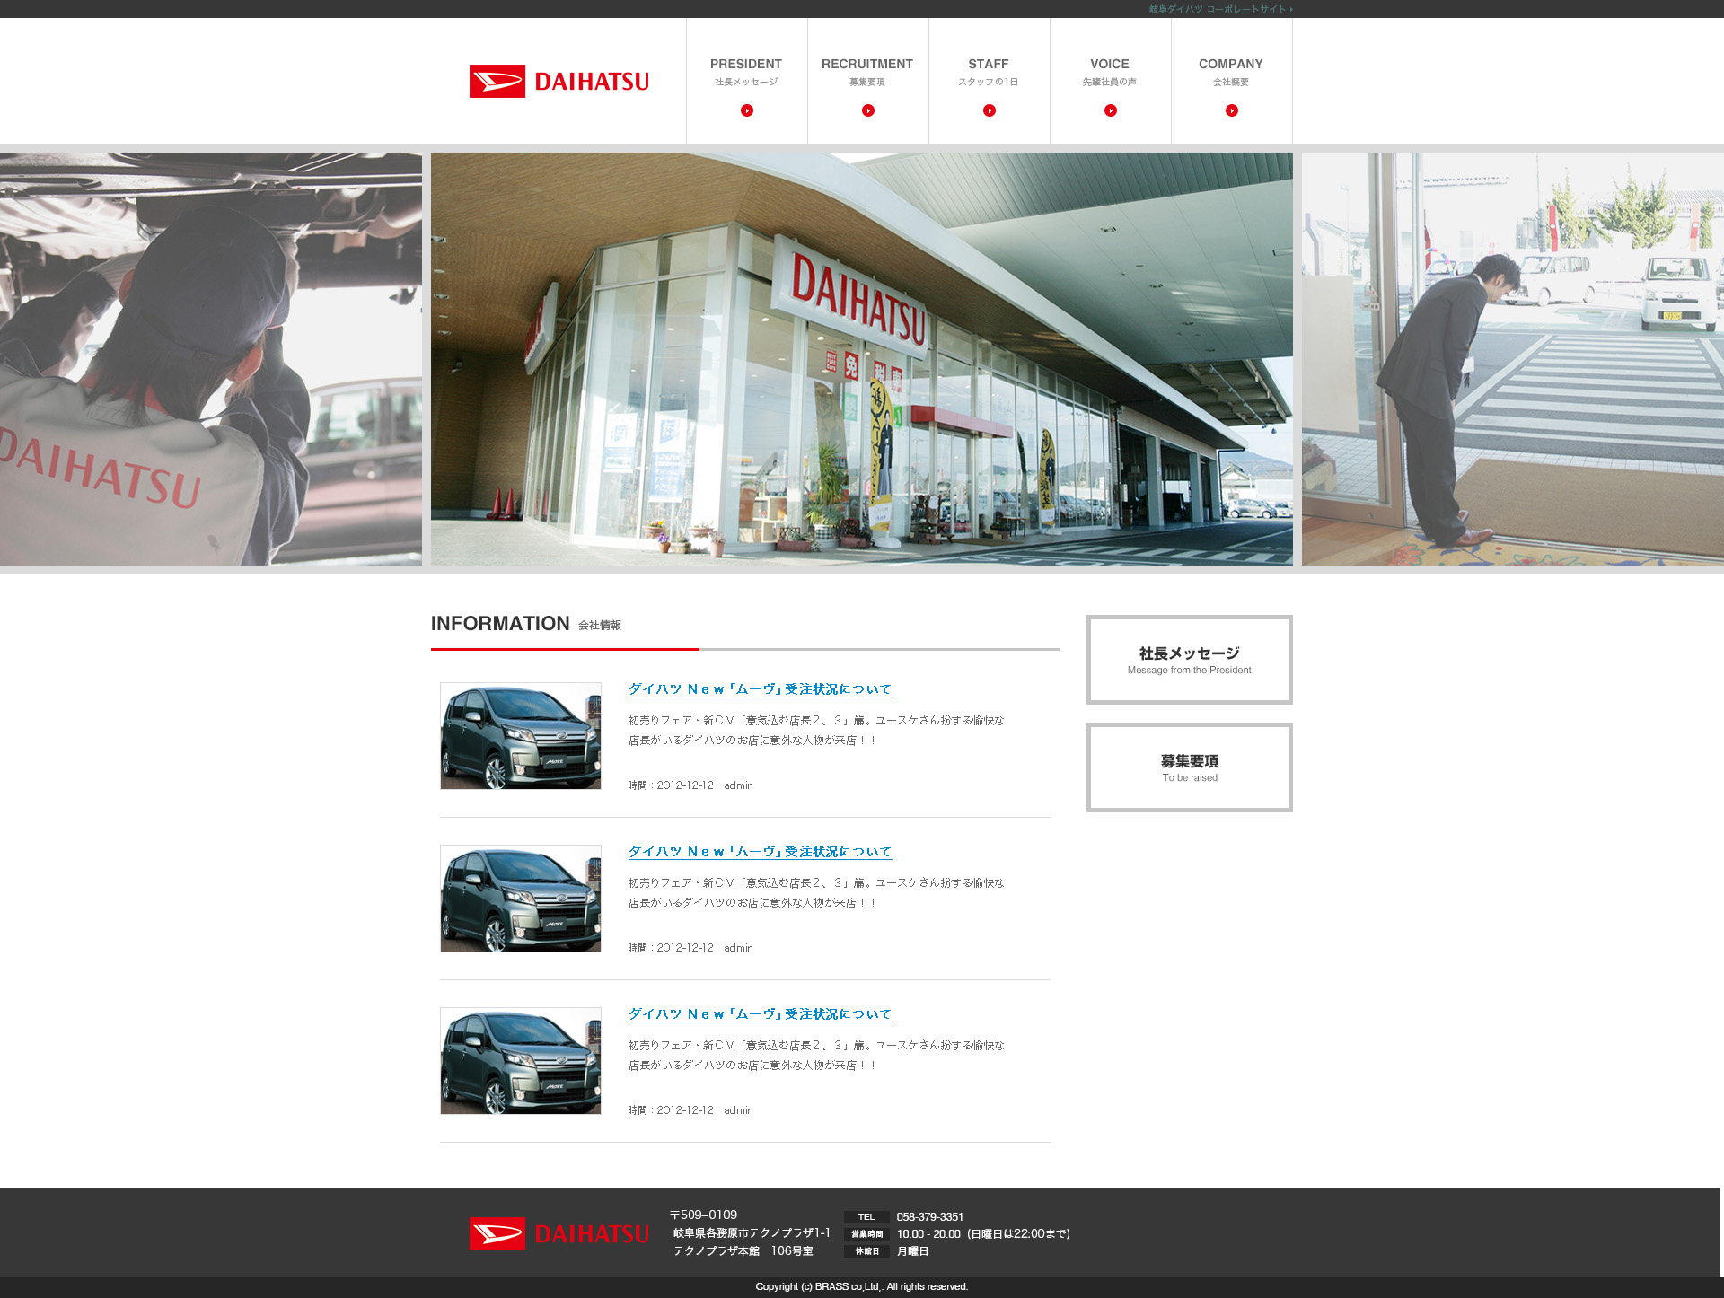Click the INFORMATION section heading
Screen dimensions: 1724x1298
500,624
